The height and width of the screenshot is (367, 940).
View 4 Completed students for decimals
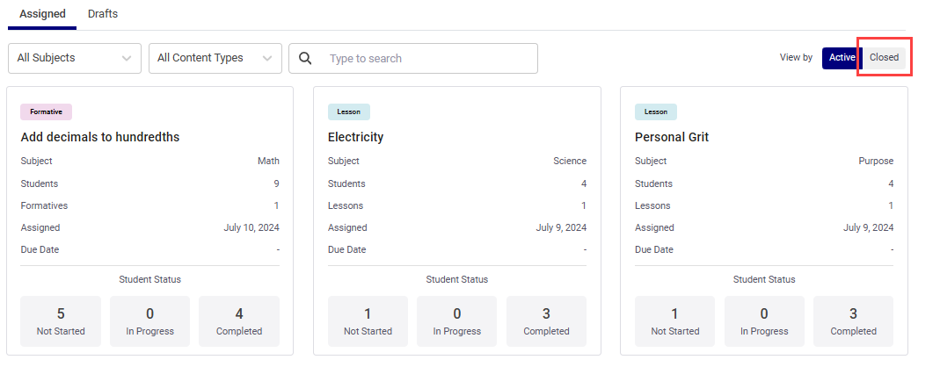239,320
